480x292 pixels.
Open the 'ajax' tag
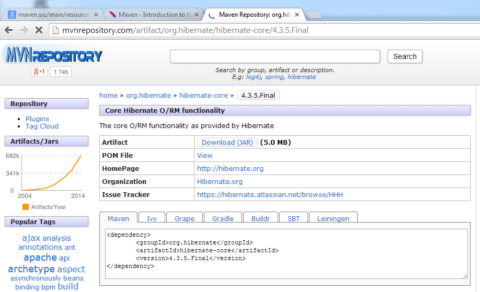click(31, 238)
